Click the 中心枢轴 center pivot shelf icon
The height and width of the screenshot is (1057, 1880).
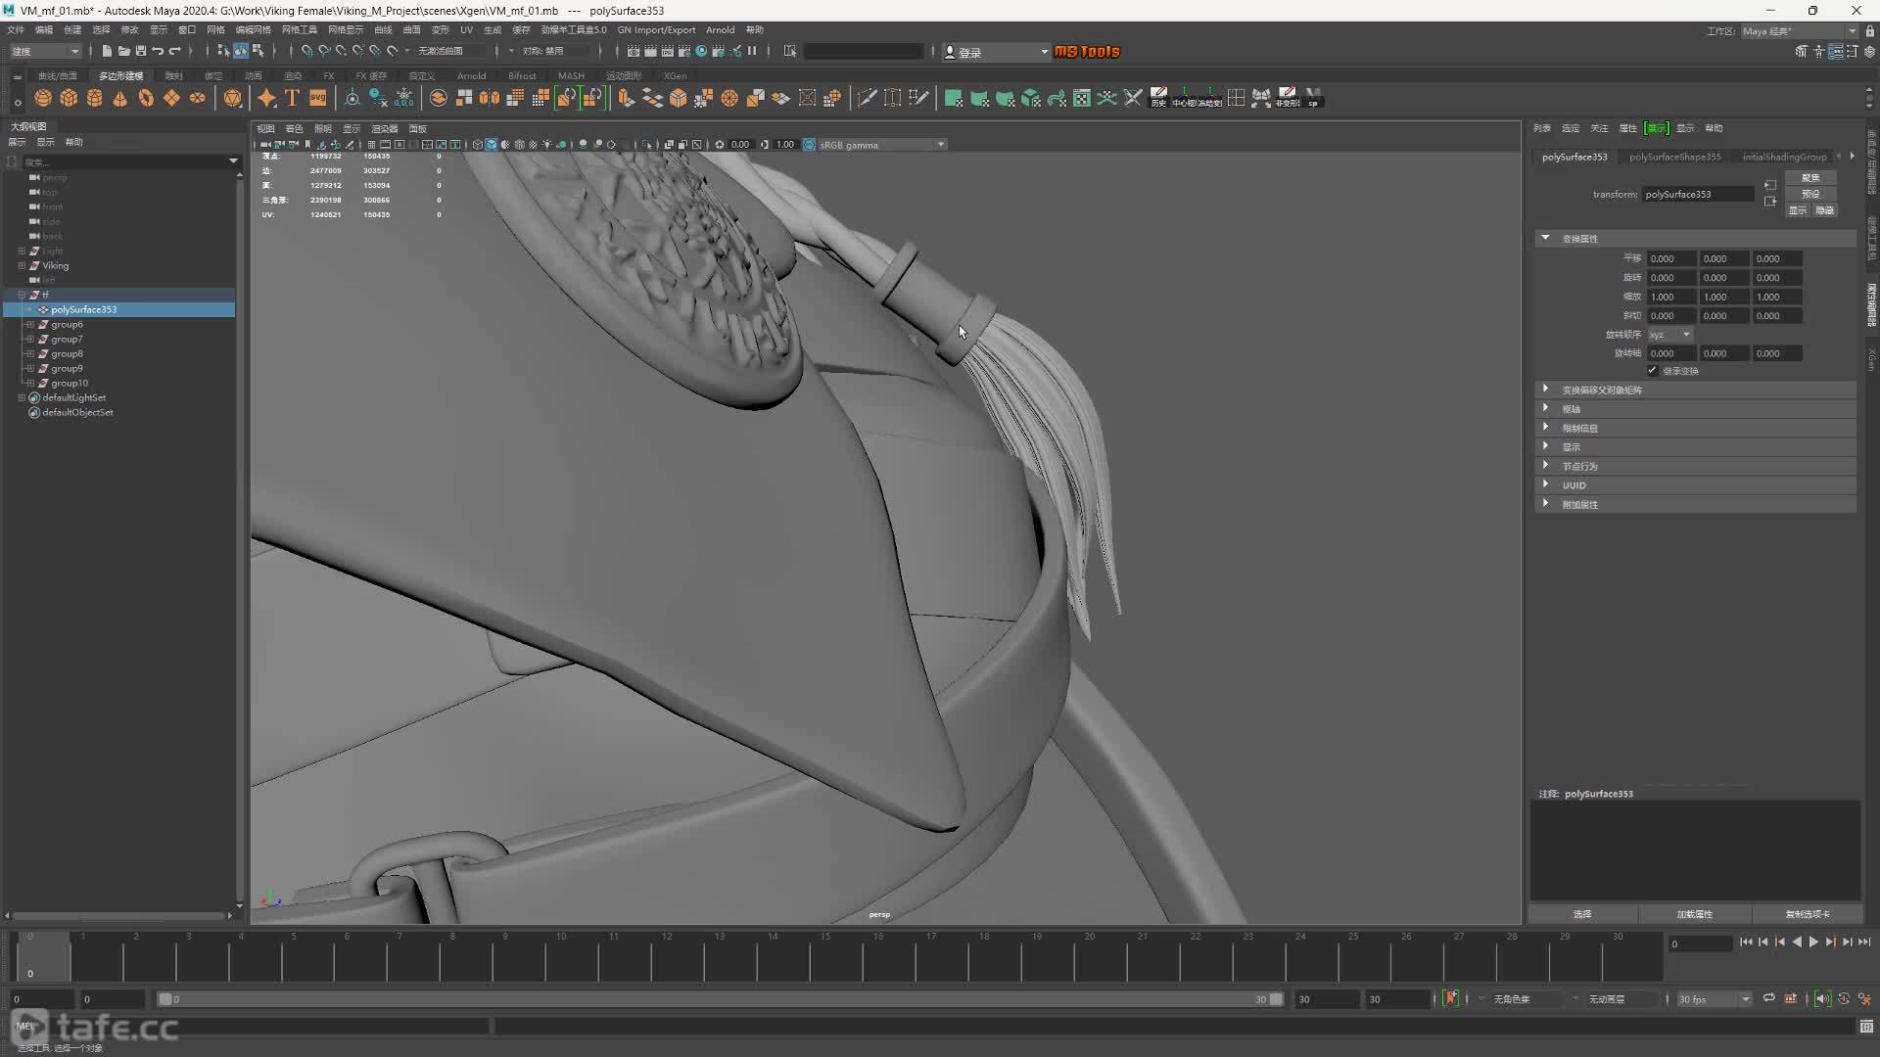1184,98
